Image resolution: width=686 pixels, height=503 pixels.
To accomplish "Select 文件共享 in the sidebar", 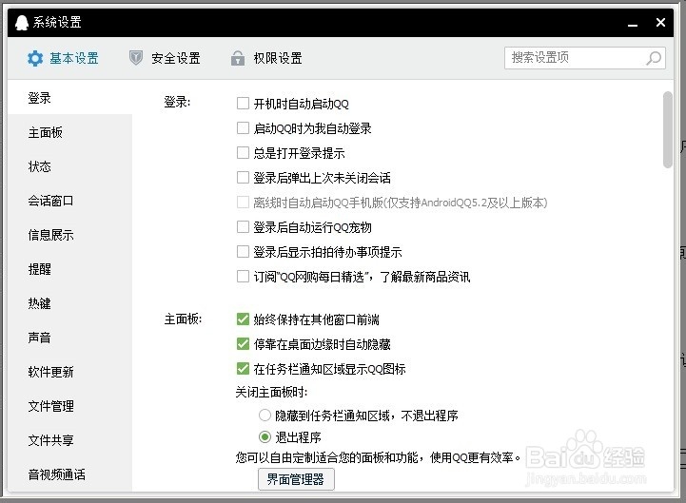I will 70,440.
